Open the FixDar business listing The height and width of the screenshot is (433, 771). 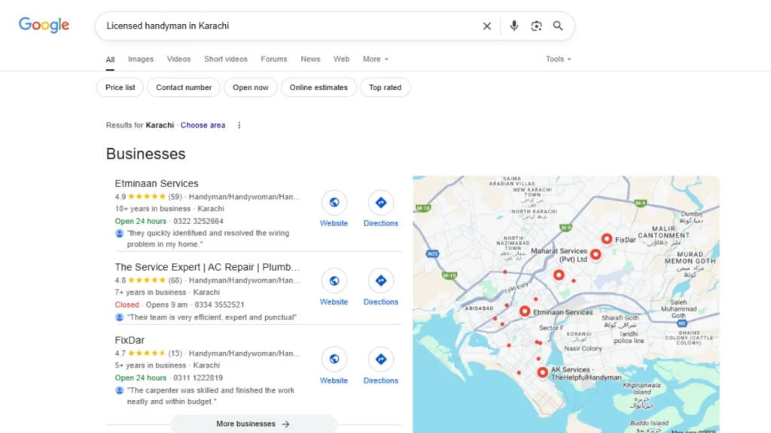(x=130, y=340)
